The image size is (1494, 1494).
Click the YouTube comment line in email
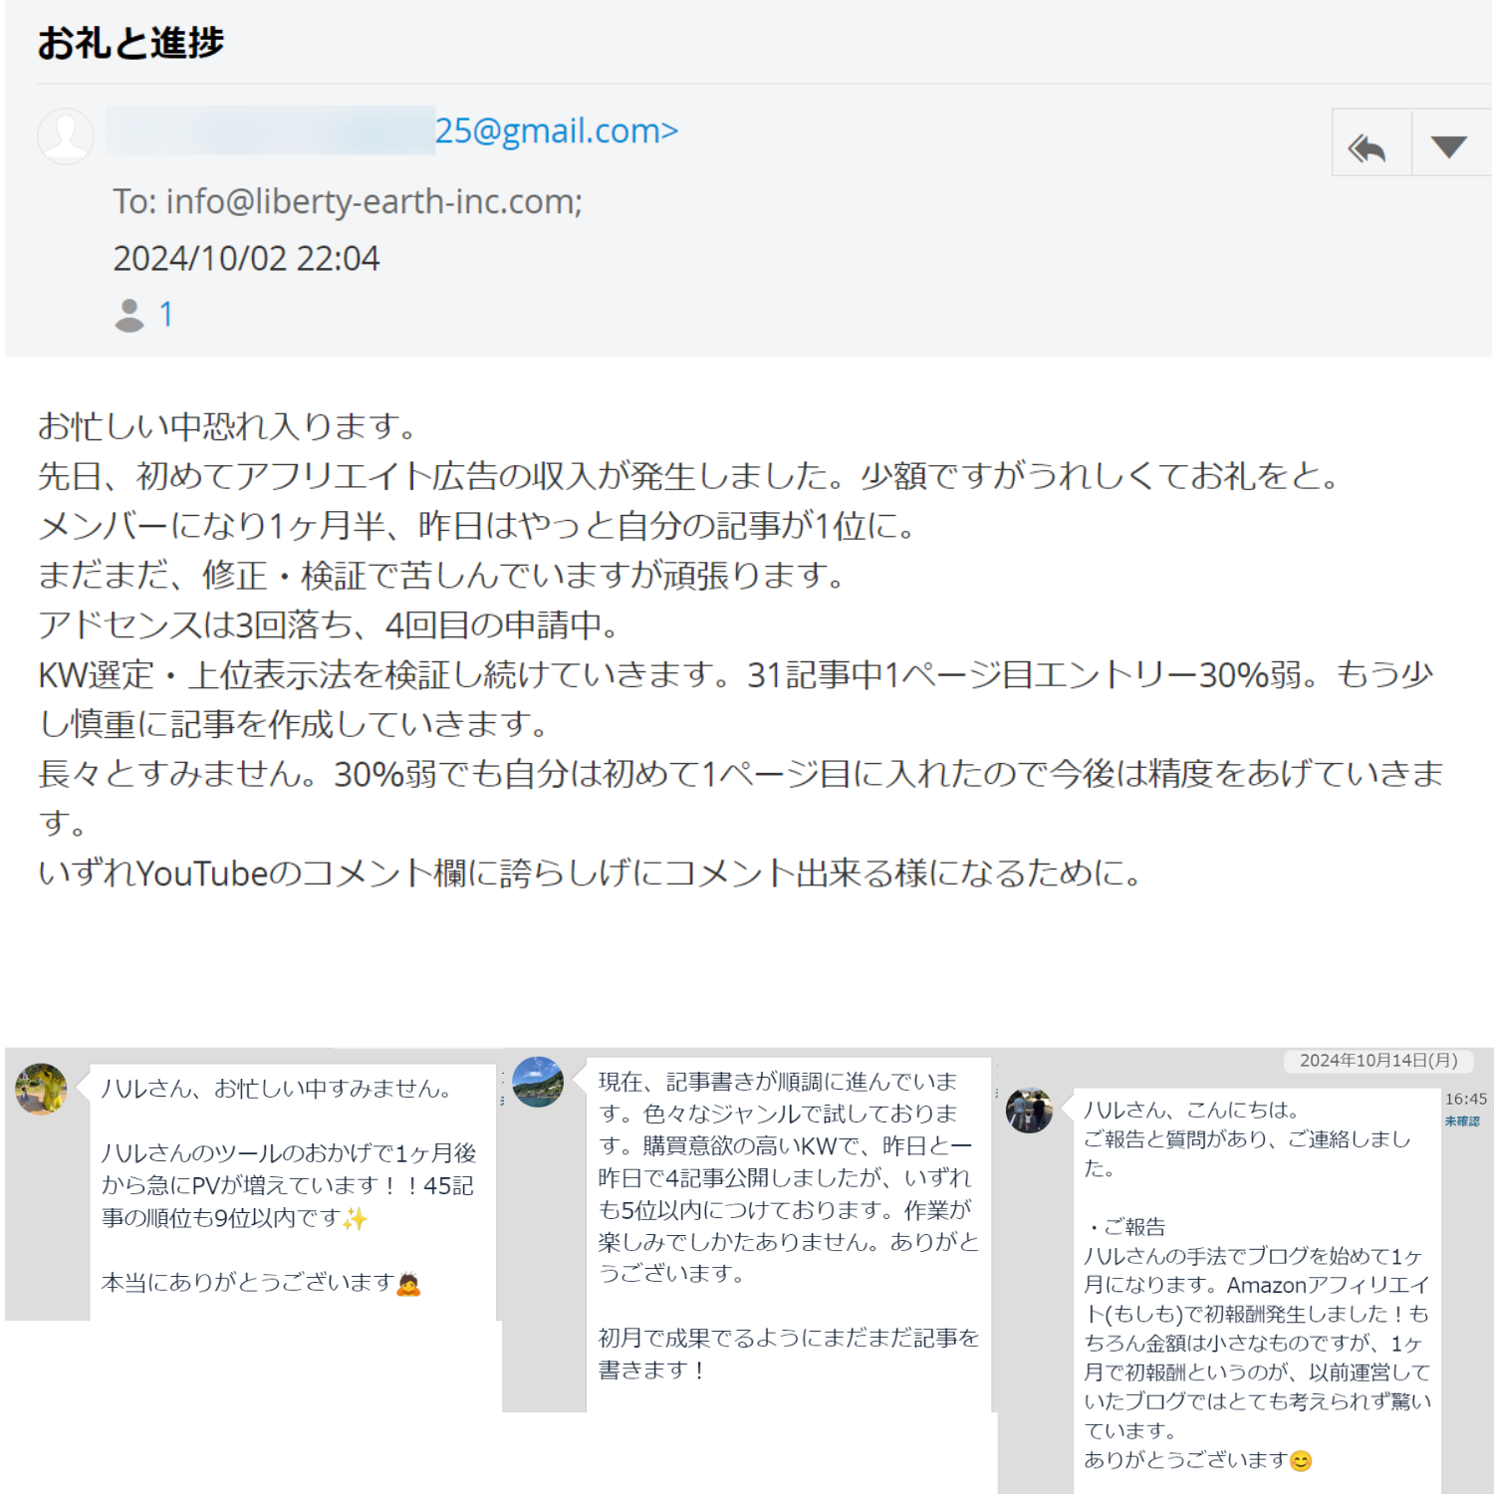point(590,873)
